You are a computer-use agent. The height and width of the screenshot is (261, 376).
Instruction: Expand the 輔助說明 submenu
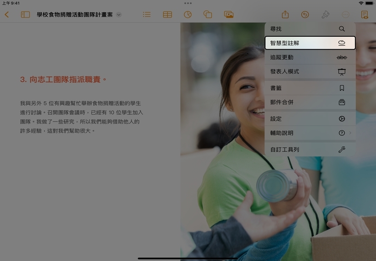310,133
